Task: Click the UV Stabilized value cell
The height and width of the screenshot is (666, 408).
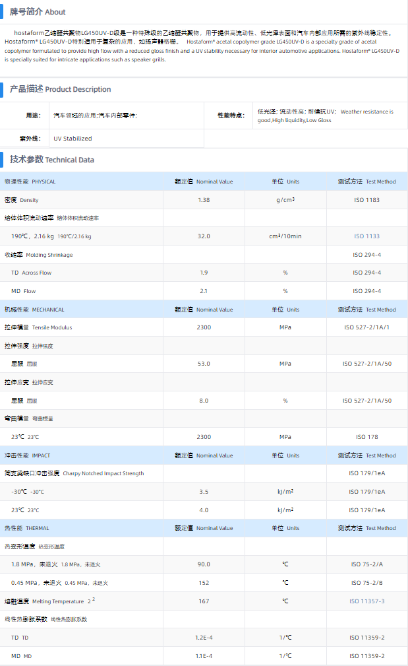Action: 73,139
